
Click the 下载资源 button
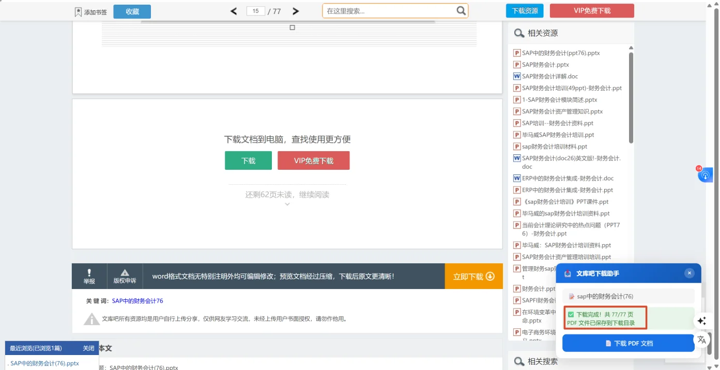(525, 11)
